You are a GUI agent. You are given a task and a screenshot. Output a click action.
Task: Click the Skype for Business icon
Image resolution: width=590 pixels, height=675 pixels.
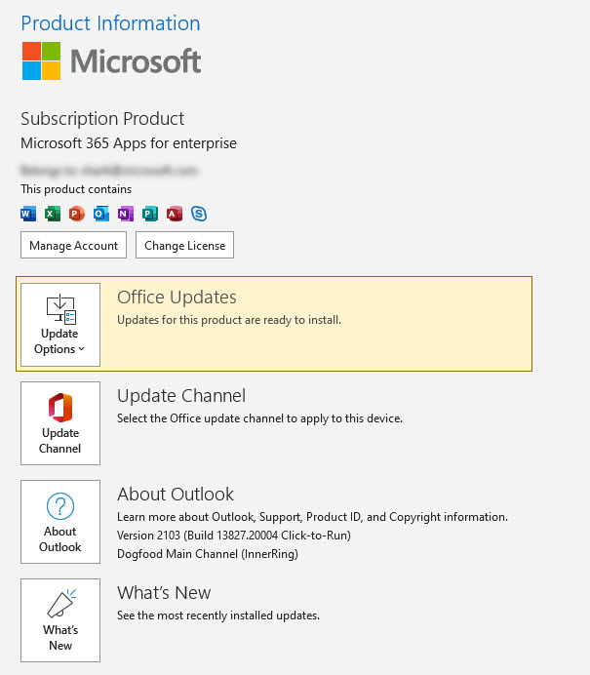pyautogui.click(x=199, y=214)
